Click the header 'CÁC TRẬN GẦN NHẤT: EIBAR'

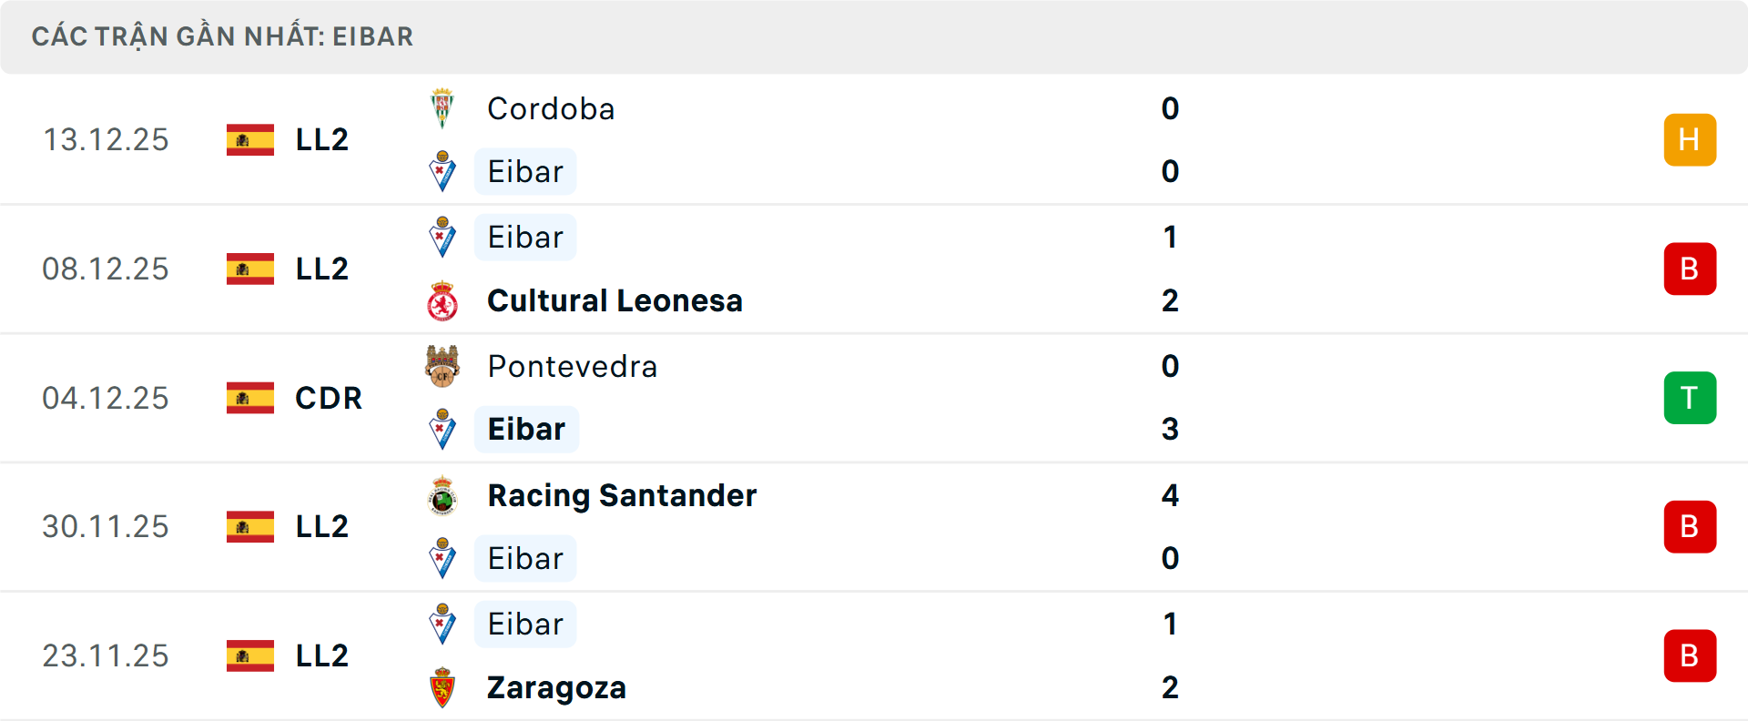[222, 36]
